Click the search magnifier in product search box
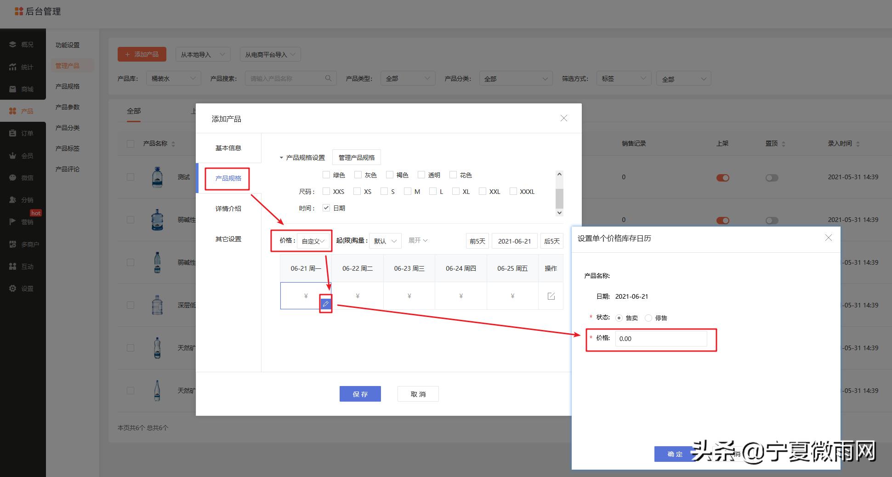The height and width of the screenshot is (477, 892). coord(328,78)
